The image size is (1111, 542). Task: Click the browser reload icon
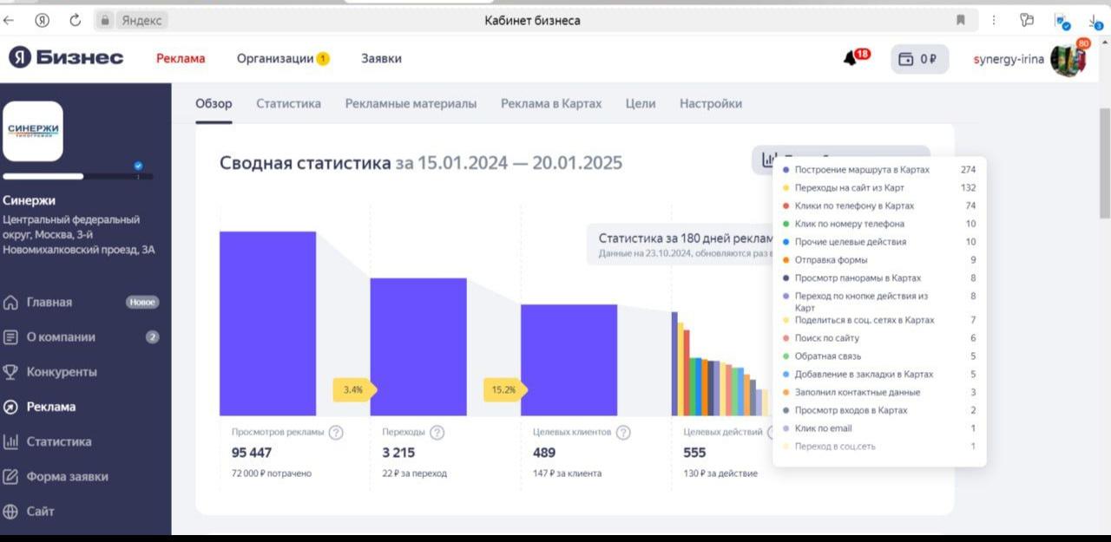(76, 20)
